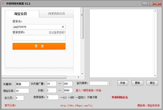Image resolution: width=163 pixels, height=110 pixels.
Task: Click the 复制 button
Action: click(x=137, y=83)
